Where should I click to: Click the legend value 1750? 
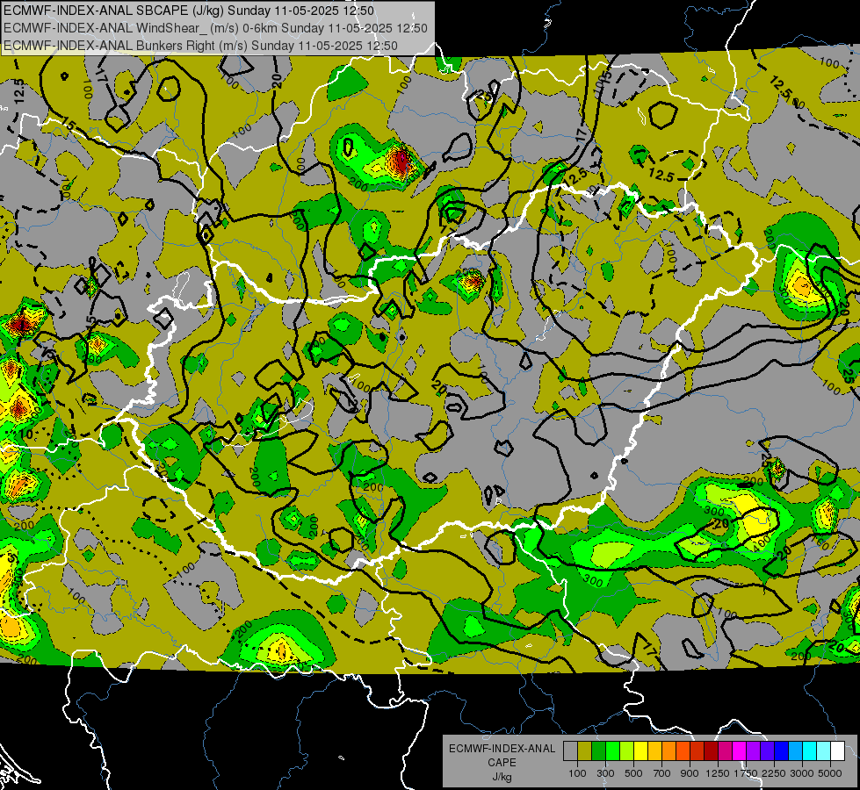tap(746, 773)
